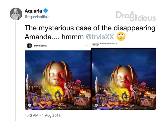The height and width of the screenshot is (121, 166).
Task: Click the Dragilicious watermark logo
Action: (136, 16)
